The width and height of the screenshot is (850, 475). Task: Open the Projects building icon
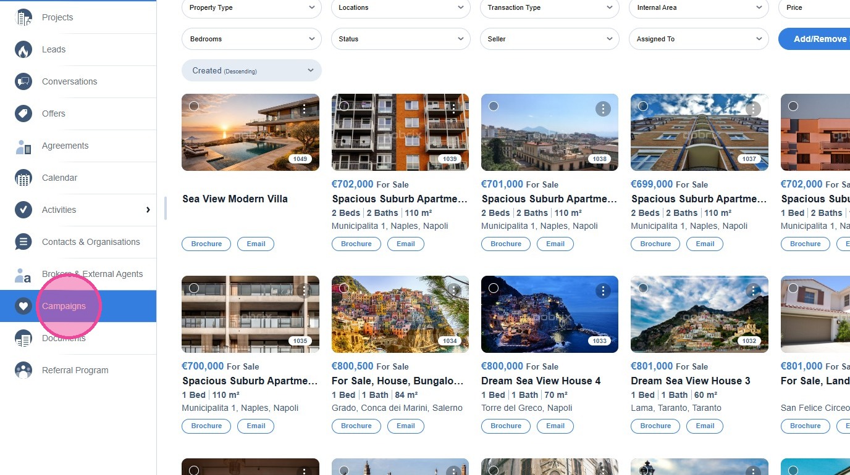(x=23, y=17)
